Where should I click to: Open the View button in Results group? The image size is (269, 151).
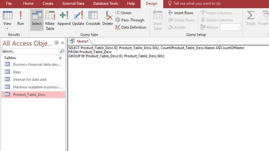[8, 18]
